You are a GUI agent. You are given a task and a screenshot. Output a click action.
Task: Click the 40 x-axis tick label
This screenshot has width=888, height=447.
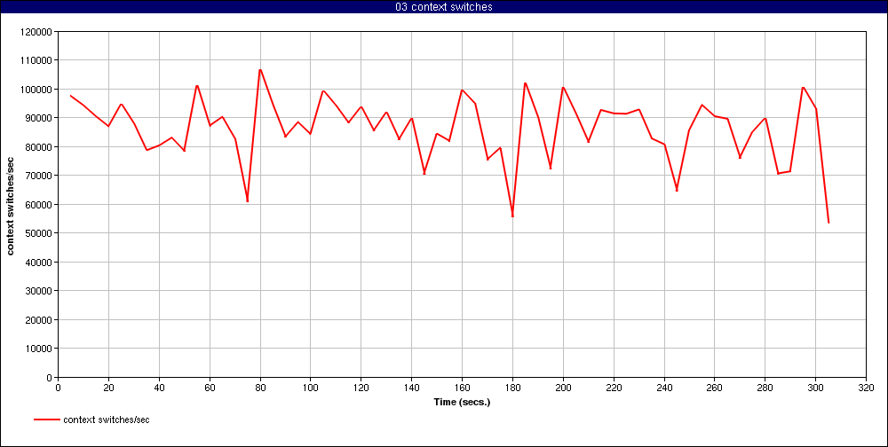(x=159, y=387)
